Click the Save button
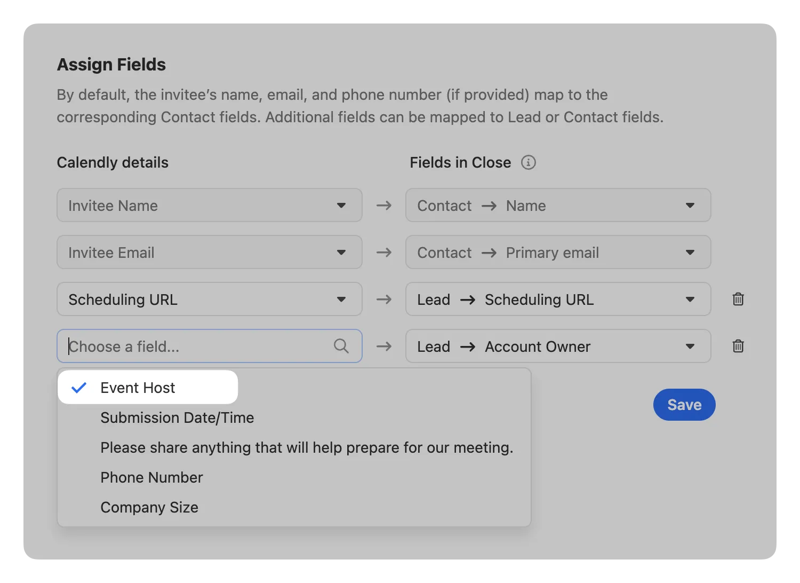Image resolution: width=800 pixels, height=583 pixels. click(684, 405)
